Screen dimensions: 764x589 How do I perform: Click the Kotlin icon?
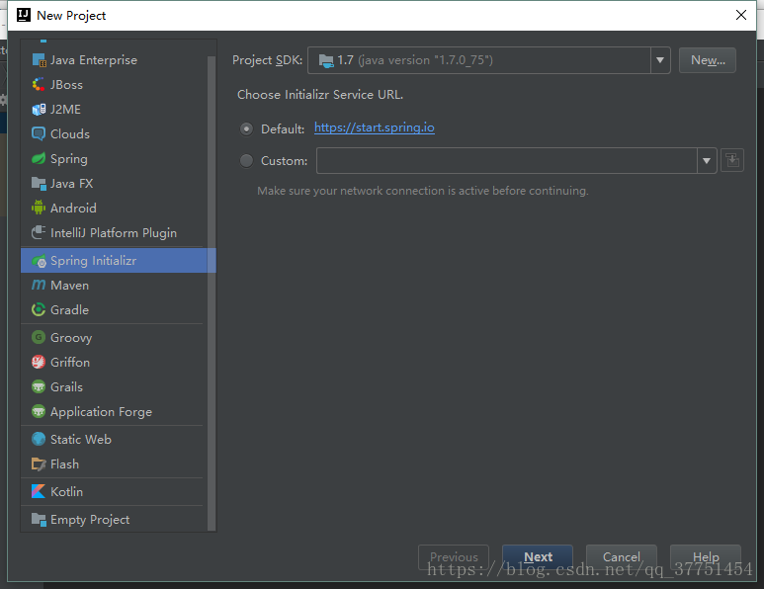pyautogui.click(x=39, y=491)
